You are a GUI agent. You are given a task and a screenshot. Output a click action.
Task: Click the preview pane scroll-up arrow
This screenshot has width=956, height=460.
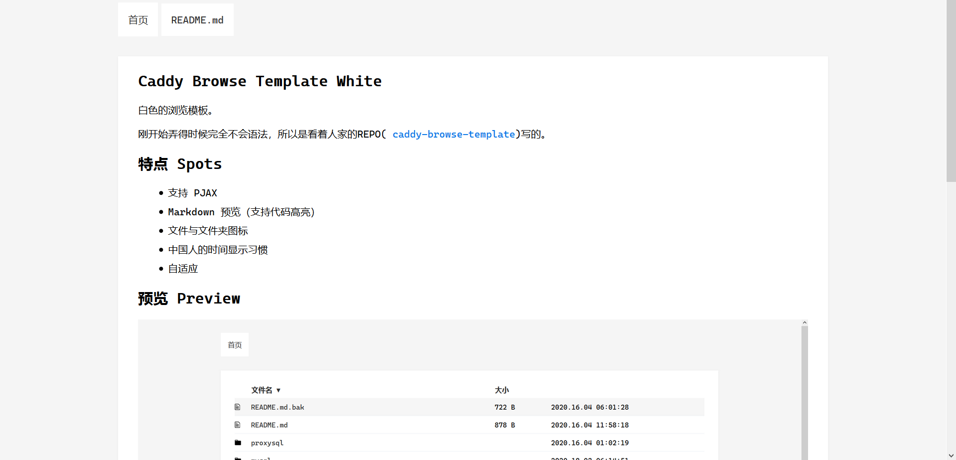pyautogui.click(x=805, y=323)
